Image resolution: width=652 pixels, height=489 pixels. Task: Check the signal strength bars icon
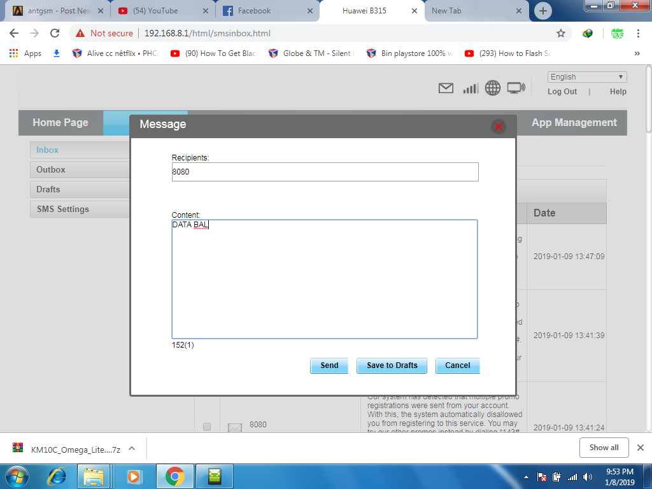tap(471, 88)
